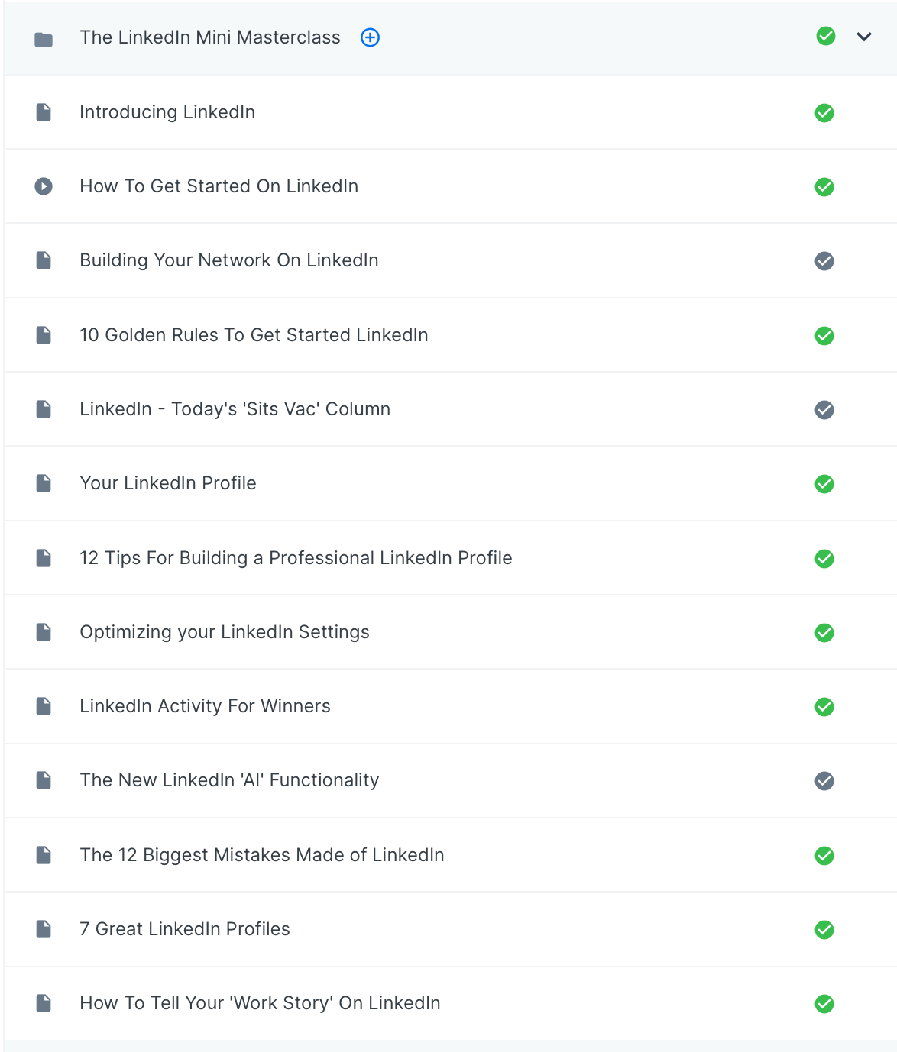
Task: Collapse the LinkedIn Mini Masterclass section chevron
Action: coord(864,37)
